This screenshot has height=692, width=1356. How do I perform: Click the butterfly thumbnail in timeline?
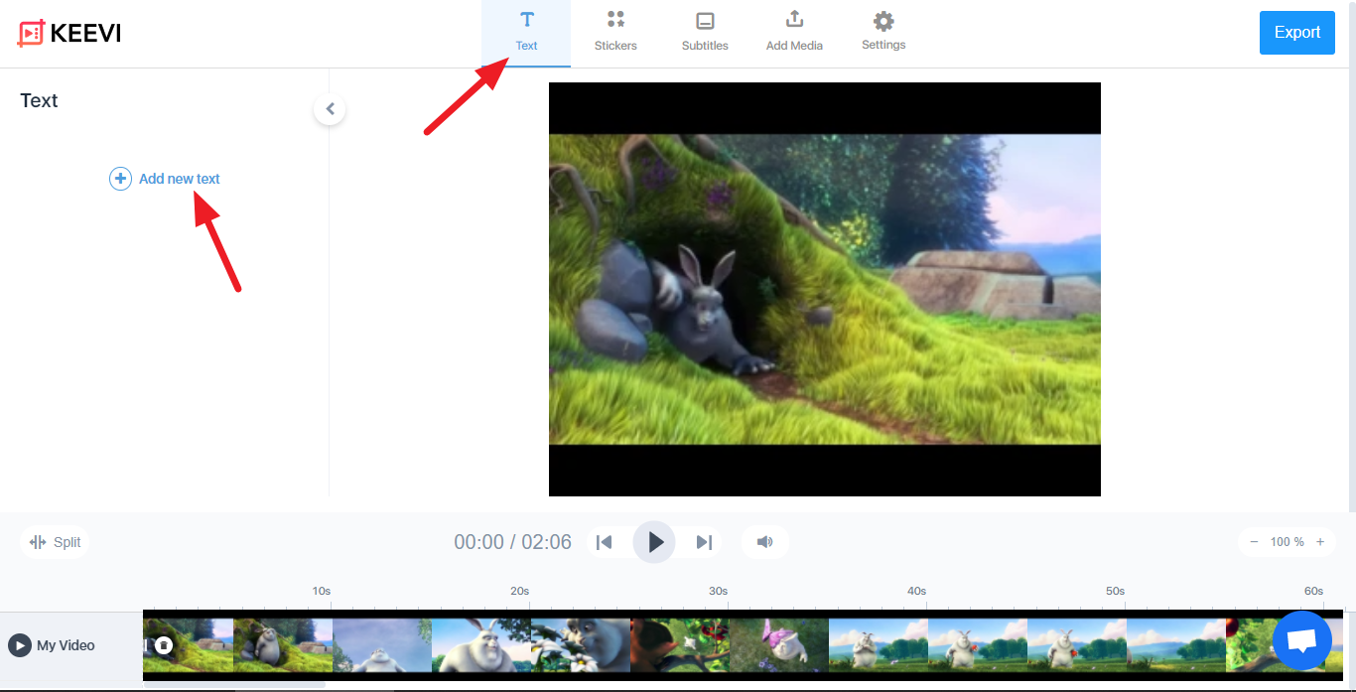pos(779,645)
